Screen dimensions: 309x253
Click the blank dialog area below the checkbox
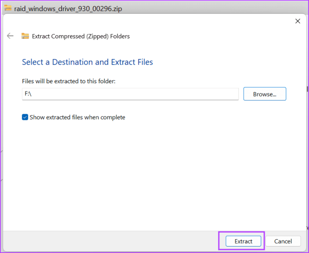click(153, 176)
